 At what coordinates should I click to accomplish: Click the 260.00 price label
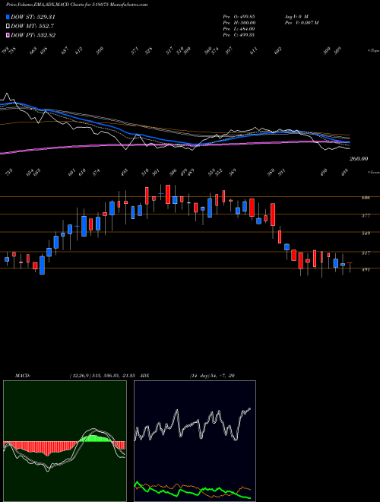[x=359, y=159]
